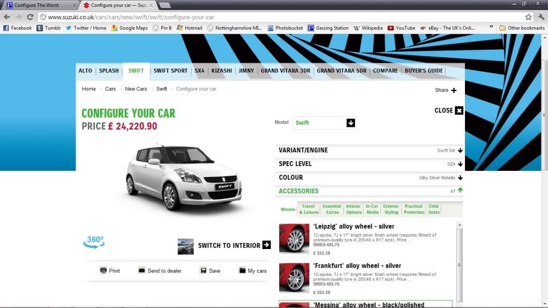Click the Leipzig alloy wheel thumbnail
This screenshot has width=548, height=308.
tap(294, 238)
